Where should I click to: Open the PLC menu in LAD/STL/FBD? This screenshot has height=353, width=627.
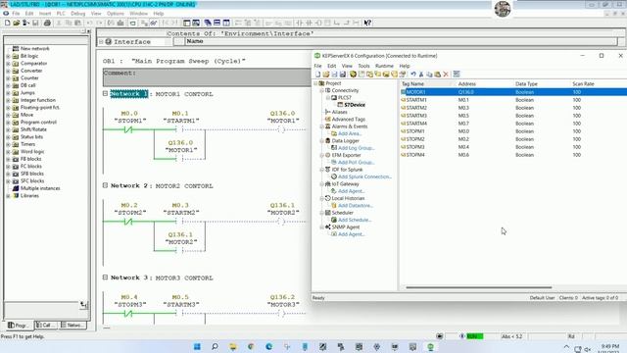coord(61,13)
